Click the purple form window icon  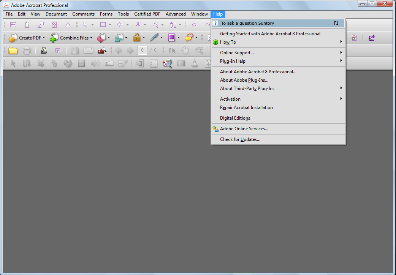click(13, 25)
